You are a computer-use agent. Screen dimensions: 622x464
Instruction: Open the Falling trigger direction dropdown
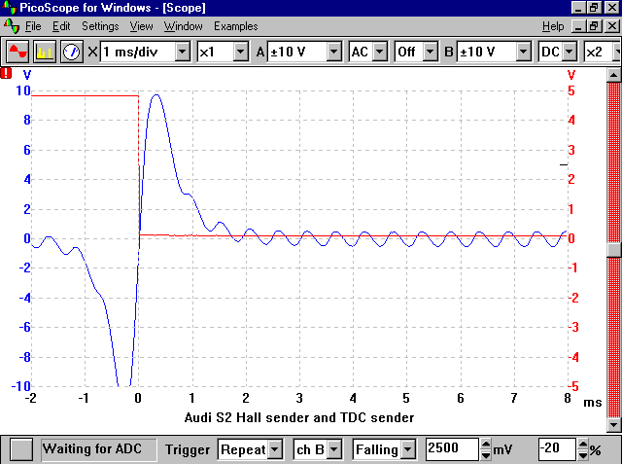pos(408,449)
